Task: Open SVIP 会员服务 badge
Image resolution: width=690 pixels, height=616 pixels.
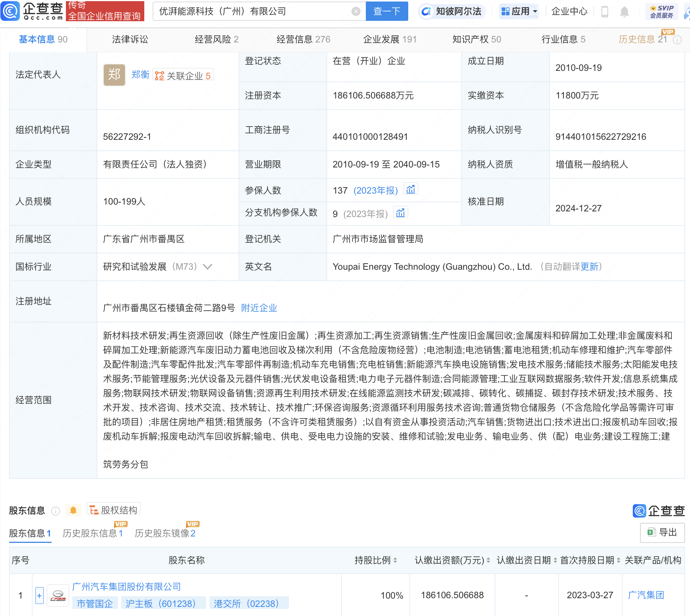Action: click(662, 11)
